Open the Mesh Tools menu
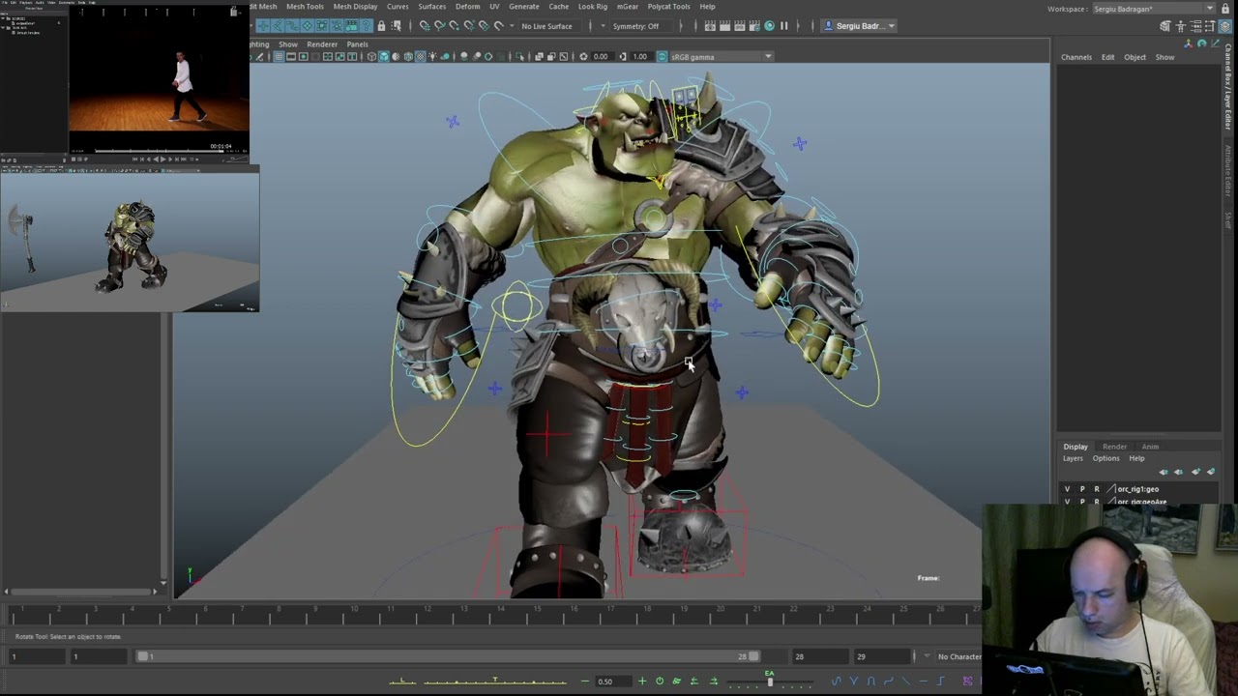The width and height of the screenshot is (1238, 696). pos(305,7)
